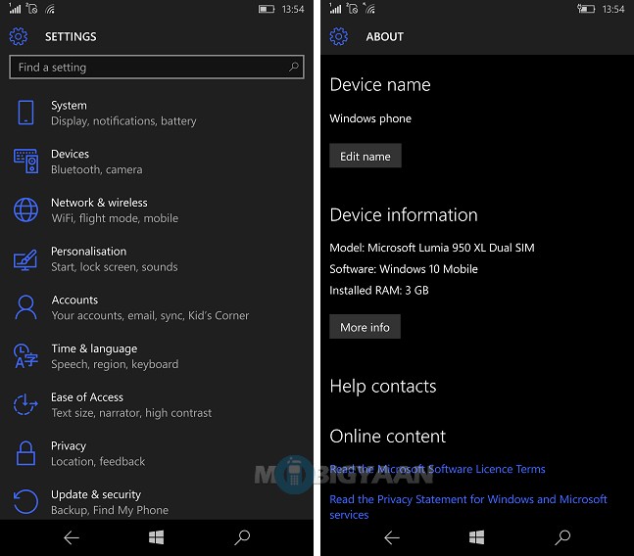Go back using Settings screen back arrow
This screenshot has height=556, width=634.
pyautogui.click(x=72, y=537)
